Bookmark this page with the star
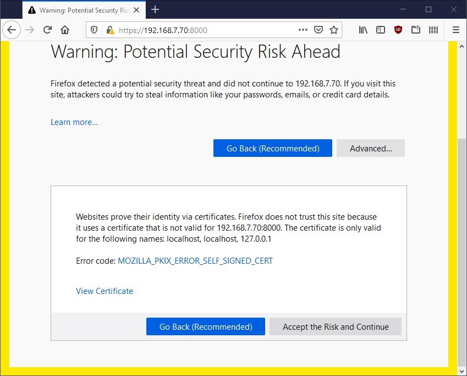The image size is (467, 376). pyautogui.click(x=333, y=30)
